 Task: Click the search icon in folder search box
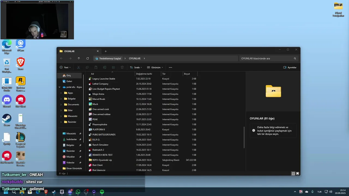point(295,59)
